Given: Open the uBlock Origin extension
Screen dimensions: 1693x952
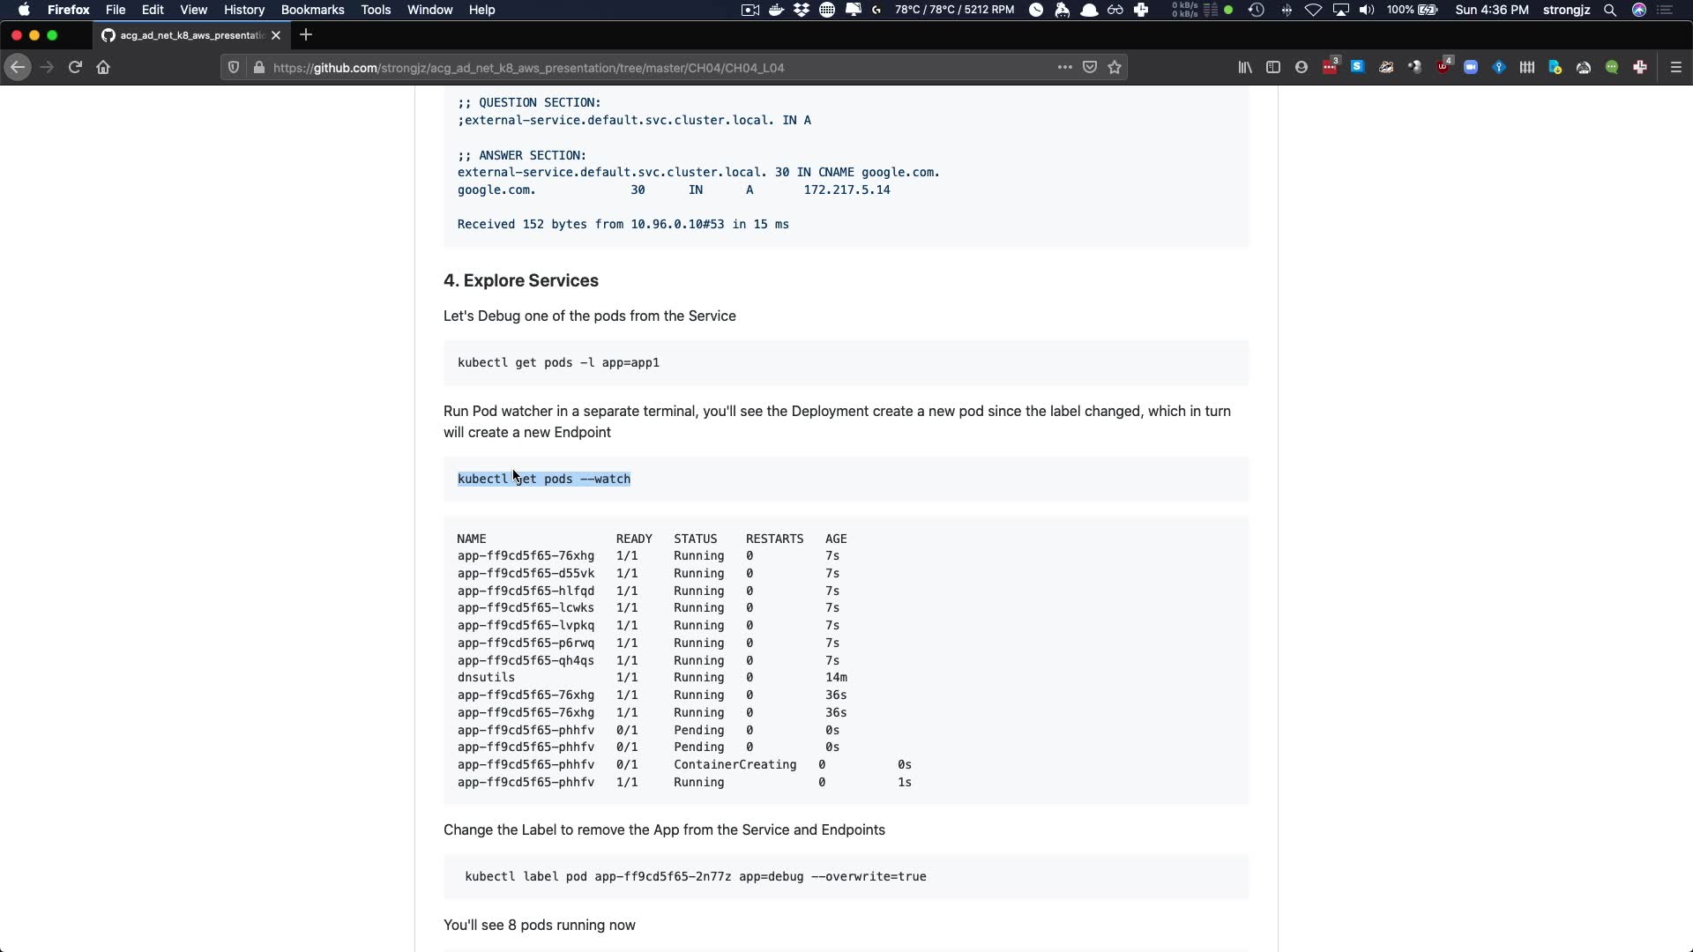Looking at the screenshot, I should tap(1443, 67).
